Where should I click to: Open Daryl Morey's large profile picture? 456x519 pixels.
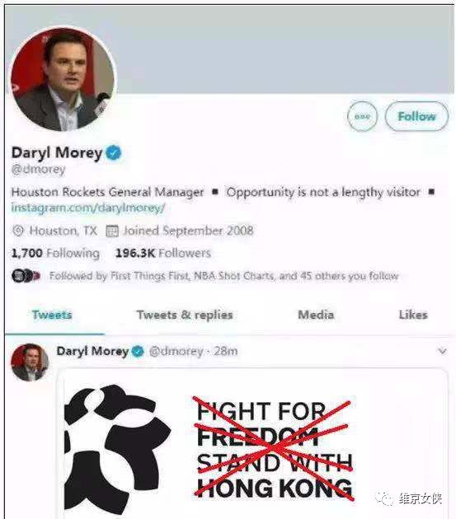pyautogui.click(x=63, y=79)
